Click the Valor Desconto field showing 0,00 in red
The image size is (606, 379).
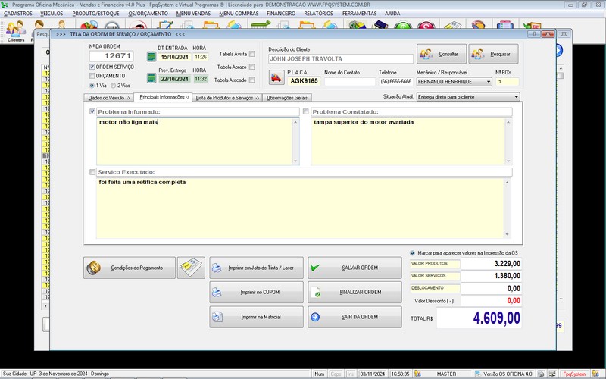pyautogui.click(x=491, y=300)
